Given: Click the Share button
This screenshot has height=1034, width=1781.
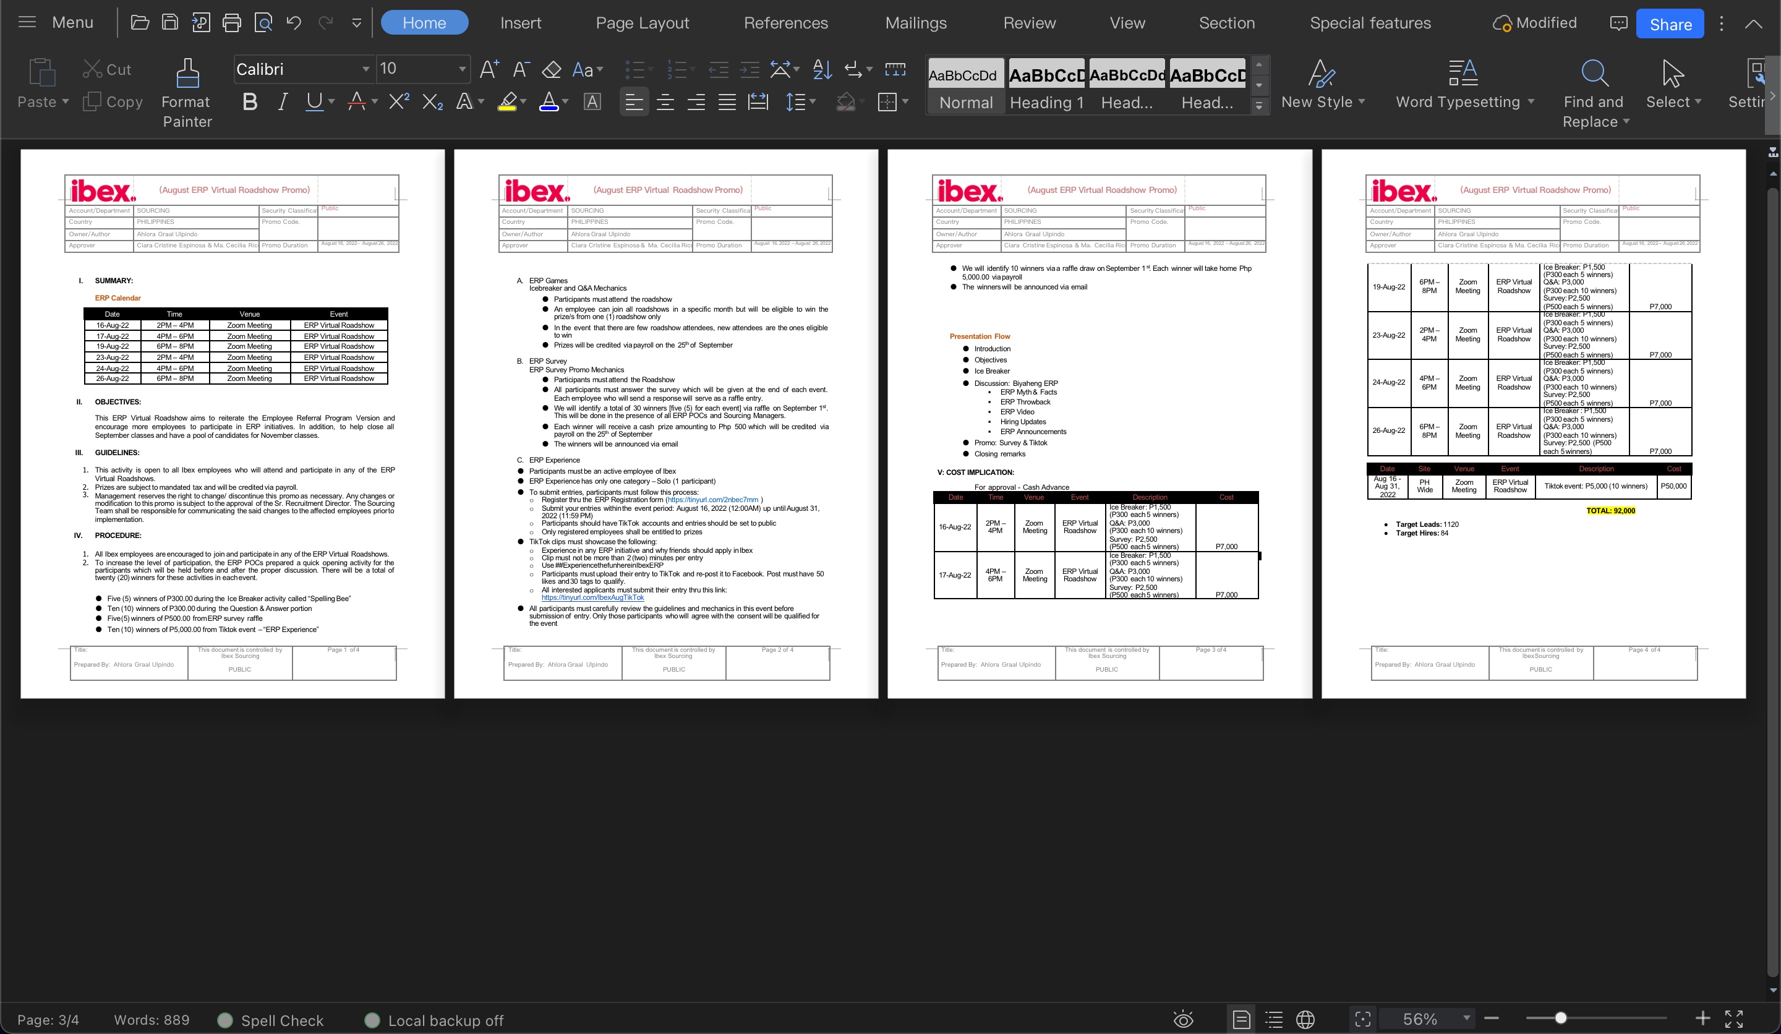Looking at the screenshot, I should (x=1669, y=24).
